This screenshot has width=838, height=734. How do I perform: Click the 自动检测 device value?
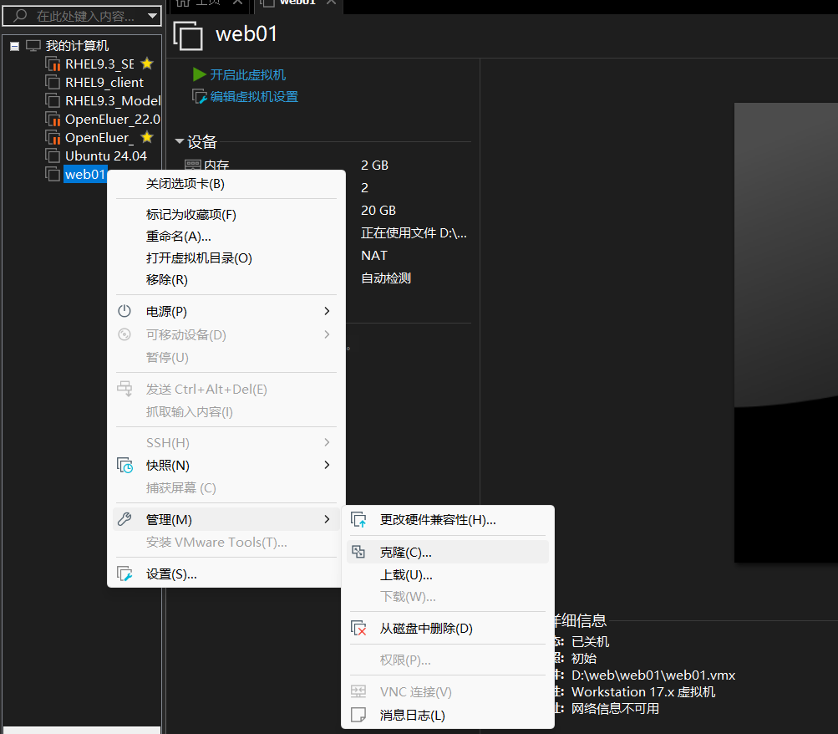point(386,278)
